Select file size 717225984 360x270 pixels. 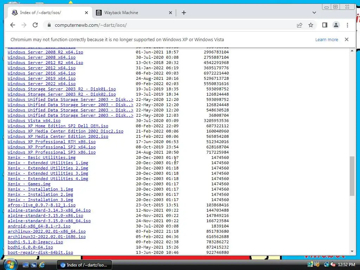217,153
